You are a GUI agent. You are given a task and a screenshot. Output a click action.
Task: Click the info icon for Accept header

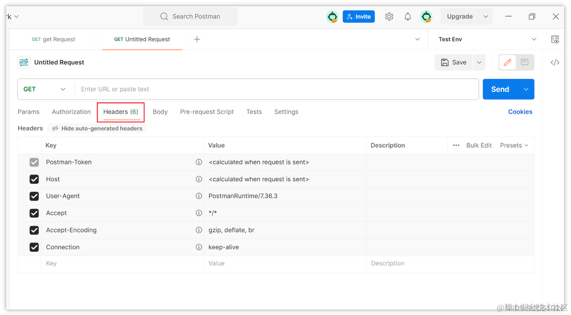pos(199,213)
